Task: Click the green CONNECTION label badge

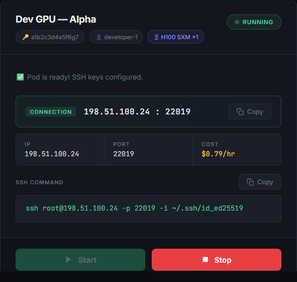Action: (x=51, y=112)
